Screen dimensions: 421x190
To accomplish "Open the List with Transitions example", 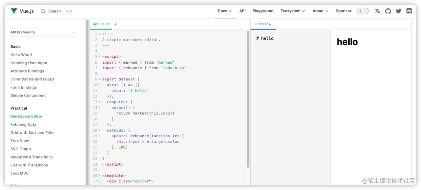I will [x=29, y=165].
